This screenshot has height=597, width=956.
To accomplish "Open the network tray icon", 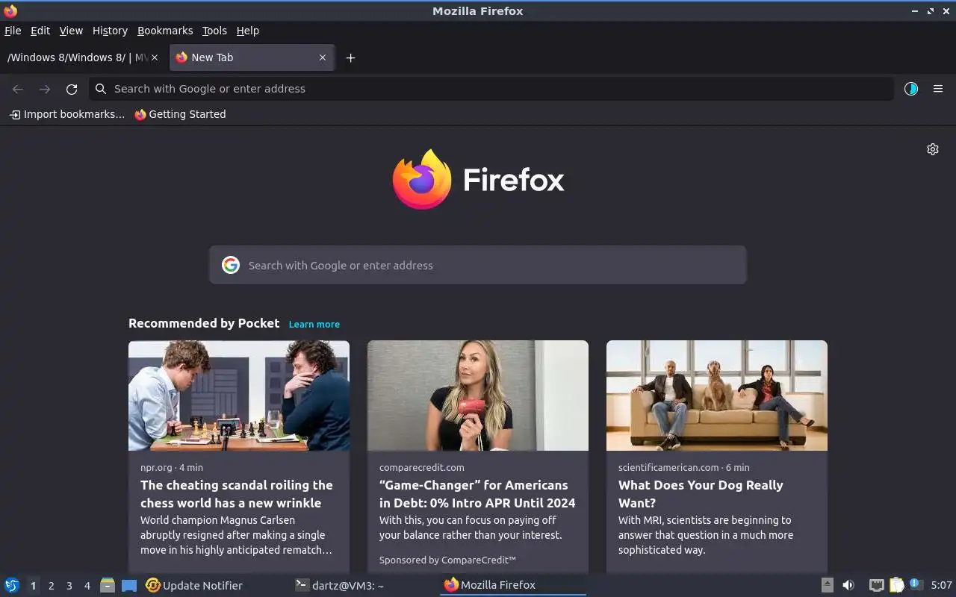I will (x=877, y=585).
